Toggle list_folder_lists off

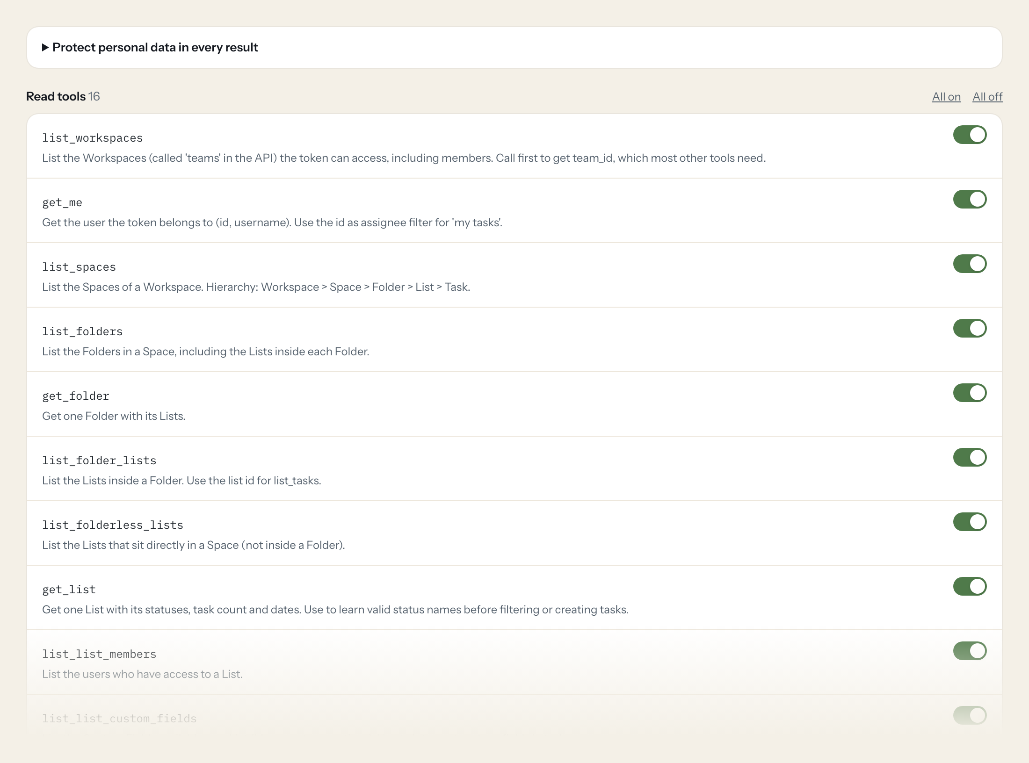click(970, 457)
